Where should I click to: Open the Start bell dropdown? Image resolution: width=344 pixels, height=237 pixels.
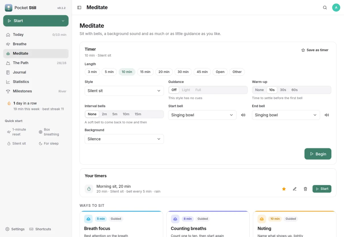click(202, 115)
